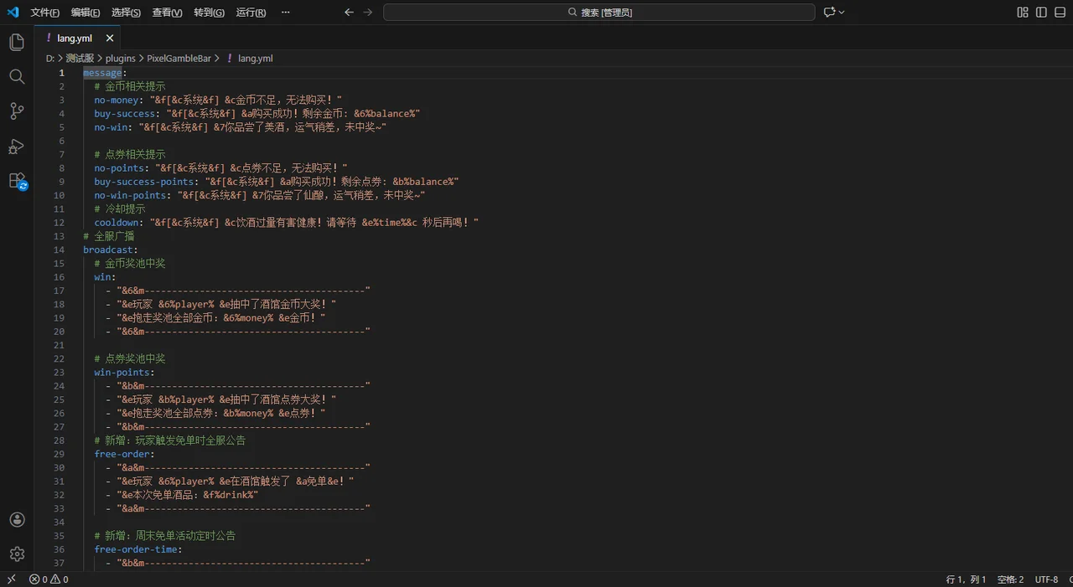Open the 选择(S) menu
The image size is (1073, 587).
[126, 13]
